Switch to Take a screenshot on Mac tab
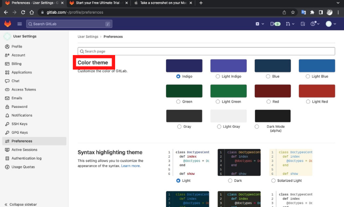Image resolution: width=344 pixels, height=207 pixels. click(x=163, y=3)
